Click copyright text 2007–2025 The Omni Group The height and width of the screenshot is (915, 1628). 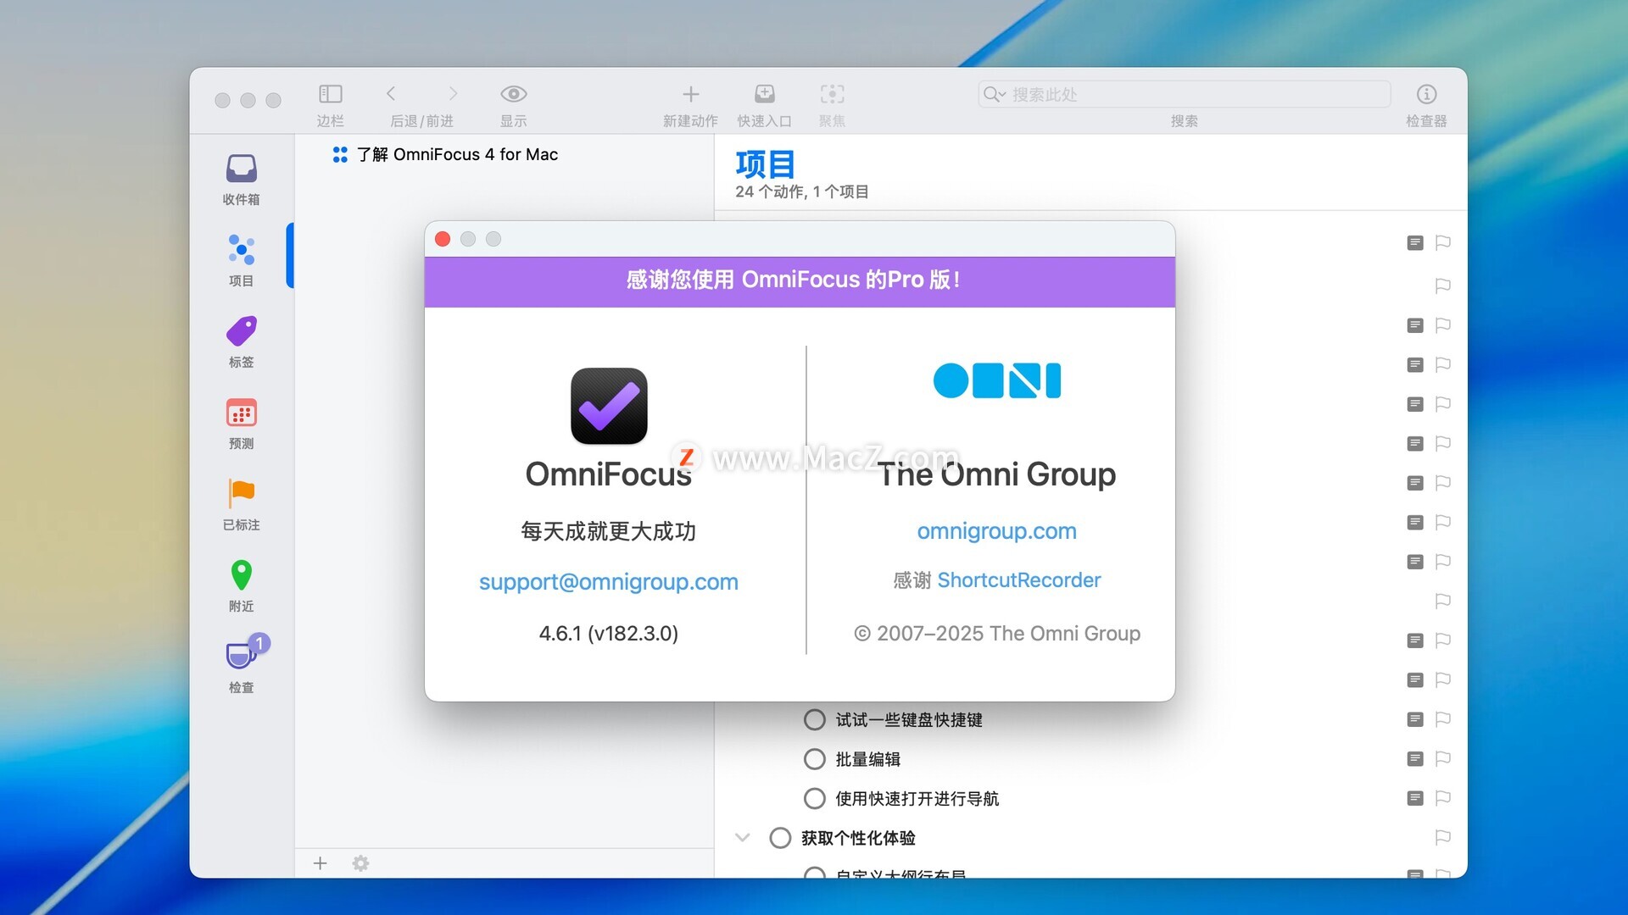coord(996,634)
